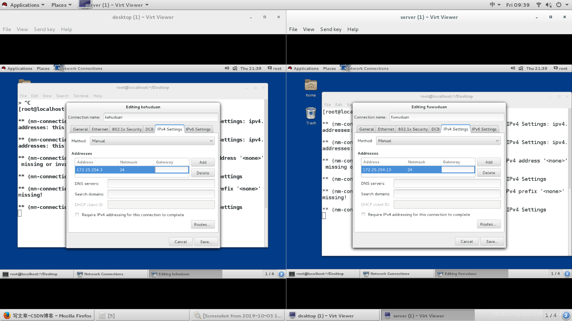The width and height of the screenshot is (572, 321).
Task: Open Help menu in server Virt Viewer
Action: pyautogui.click(x=353, y=29)
